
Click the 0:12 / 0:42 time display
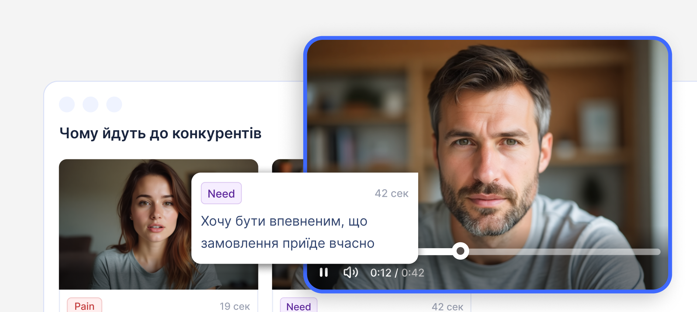pyautogui.click(x=397, y=273)
